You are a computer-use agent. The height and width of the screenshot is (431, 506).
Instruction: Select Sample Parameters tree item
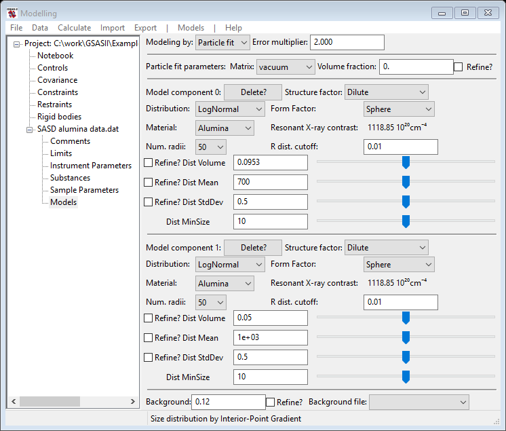point(84,190)
